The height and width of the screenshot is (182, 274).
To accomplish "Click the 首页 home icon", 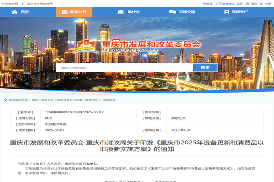I will [x=15, y=11].
